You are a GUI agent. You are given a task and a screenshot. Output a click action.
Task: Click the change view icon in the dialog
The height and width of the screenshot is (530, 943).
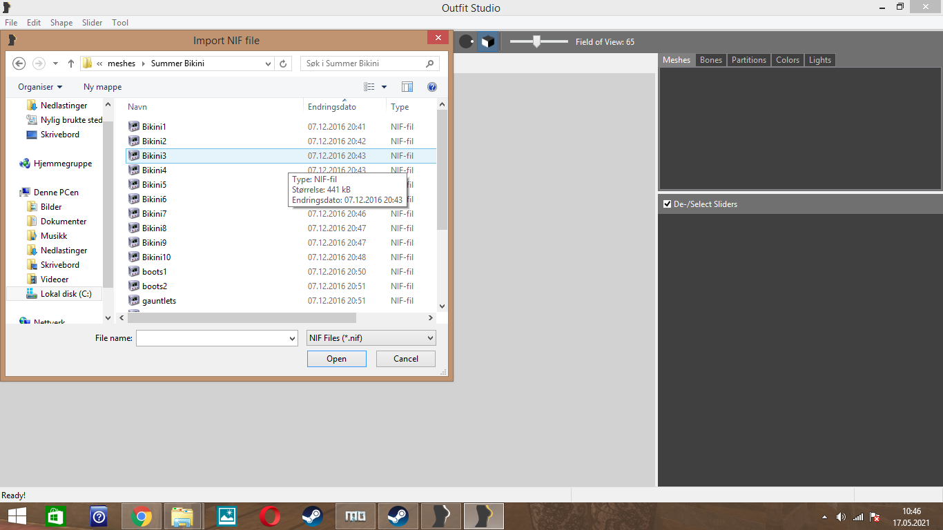pyautogui.click(x=369, y=87)
